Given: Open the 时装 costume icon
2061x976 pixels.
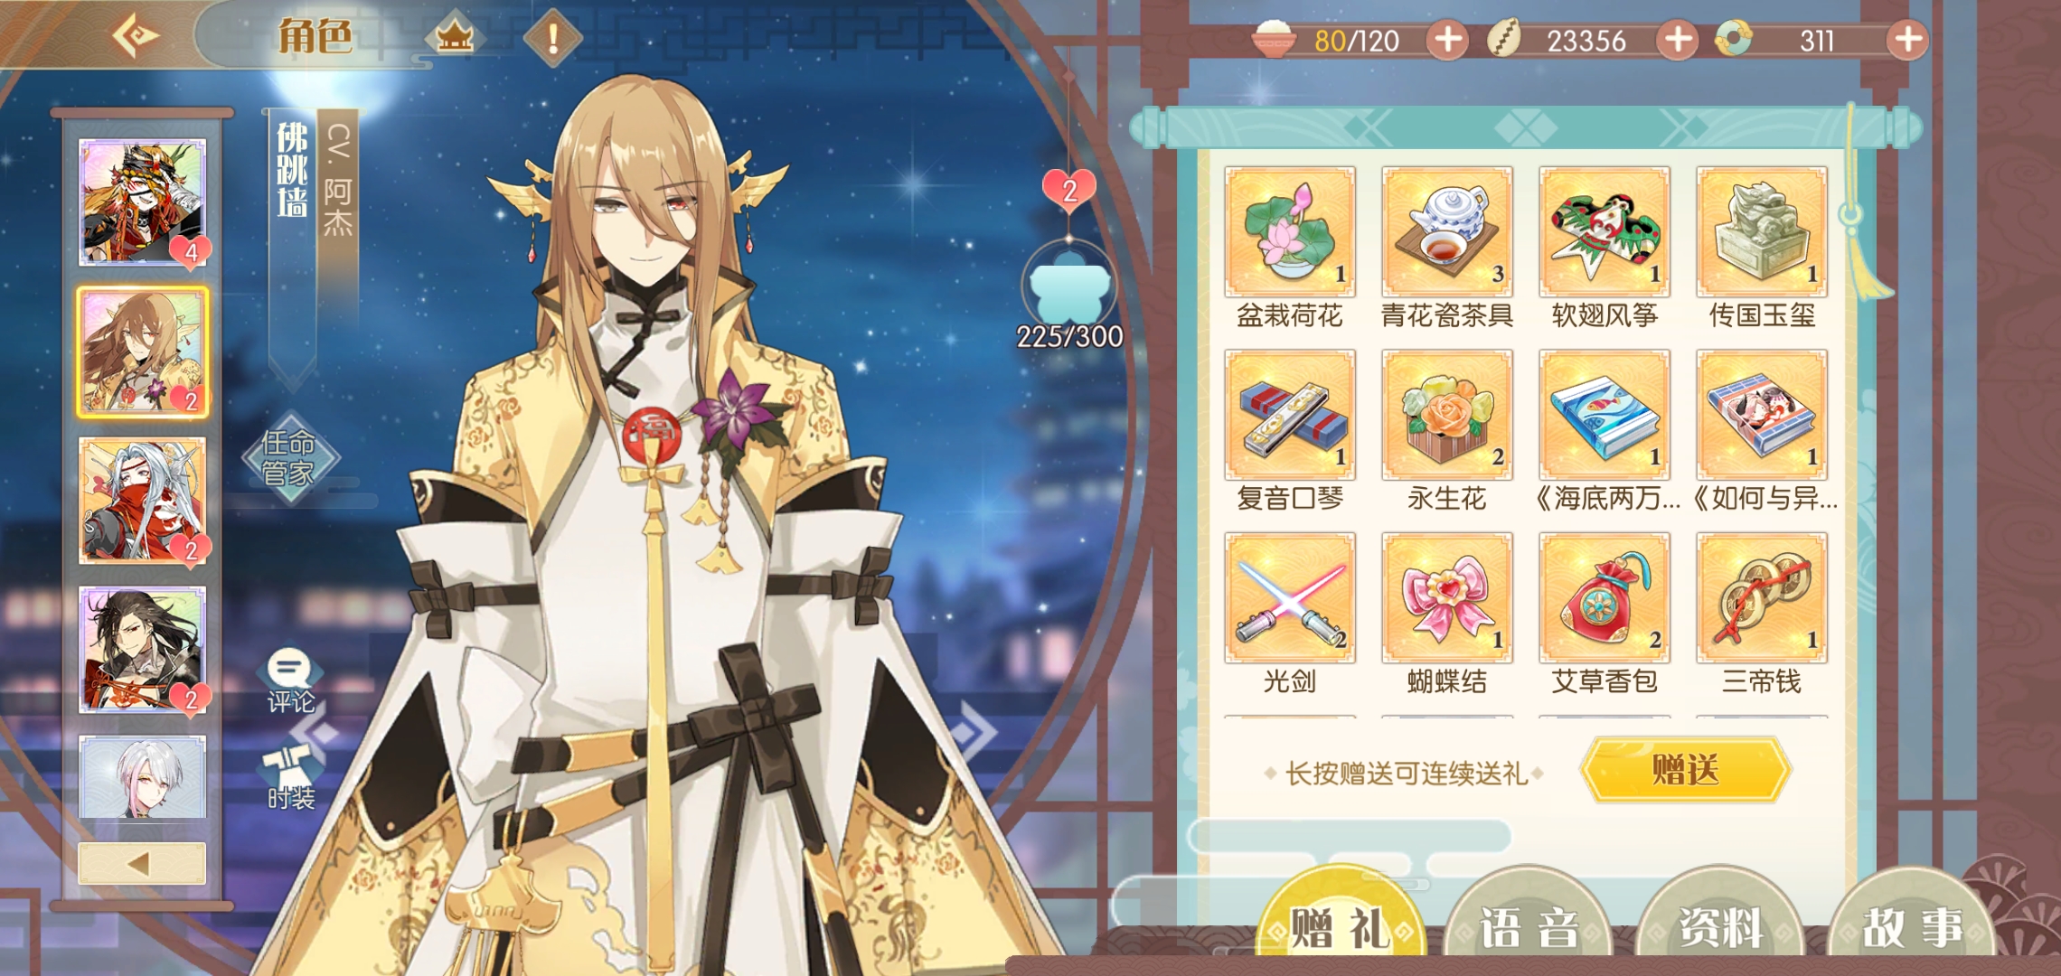Looking at the screenshot, I should pyautogui.click(x=290, y=777).
